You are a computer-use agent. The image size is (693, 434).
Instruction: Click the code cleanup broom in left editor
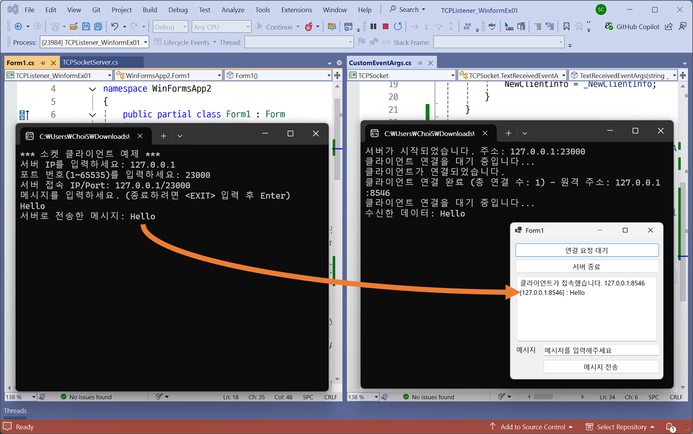pos(159,397)
